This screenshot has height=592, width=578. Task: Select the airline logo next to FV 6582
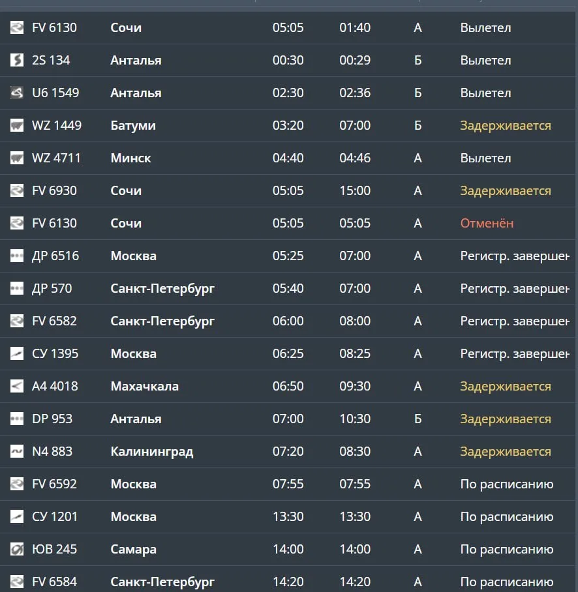tap(16, 321)
